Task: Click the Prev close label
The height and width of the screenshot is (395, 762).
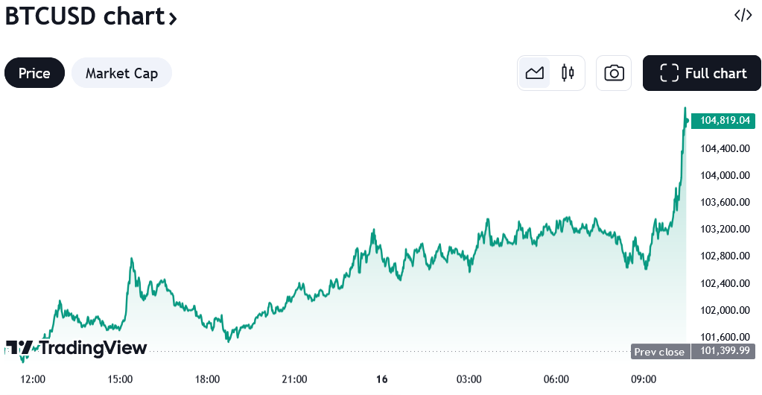Action: click(x=659, y=352)
